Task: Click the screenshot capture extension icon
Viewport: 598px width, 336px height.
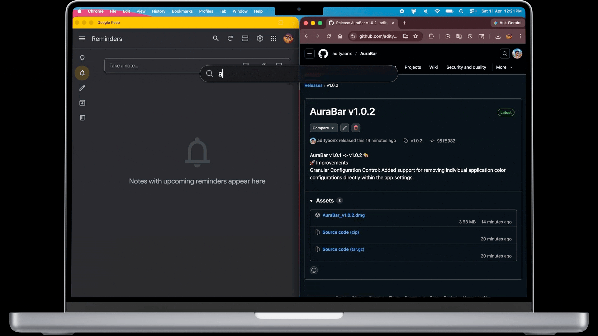Action: tap(448, 36)
